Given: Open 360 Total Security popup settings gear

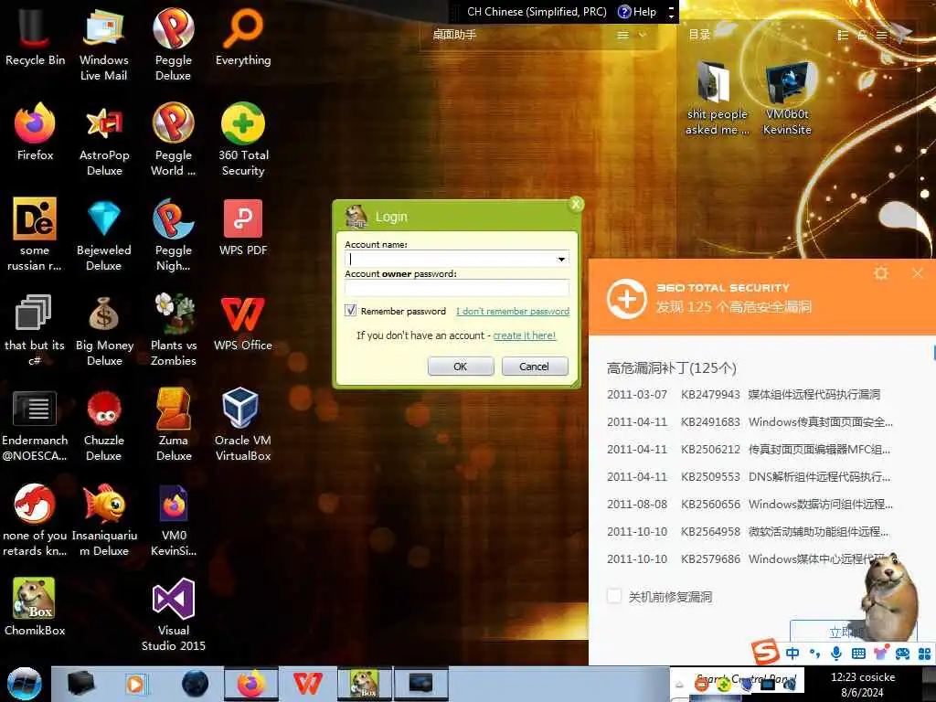Looking at the screenshot, I should tap(881, 273).
